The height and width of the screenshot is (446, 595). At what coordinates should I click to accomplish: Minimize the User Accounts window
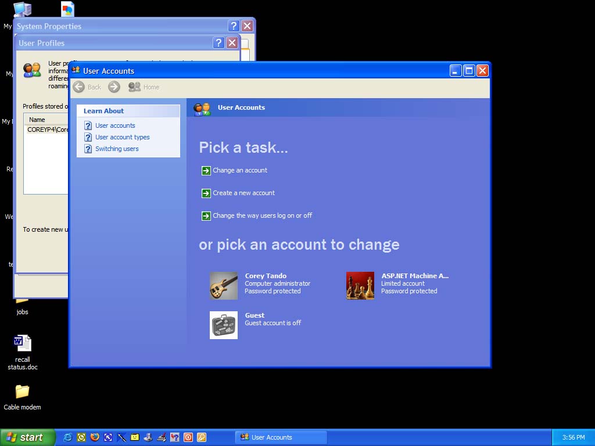tap(456, 70)
